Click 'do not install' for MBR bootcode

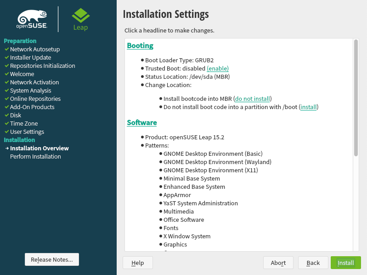252,99
